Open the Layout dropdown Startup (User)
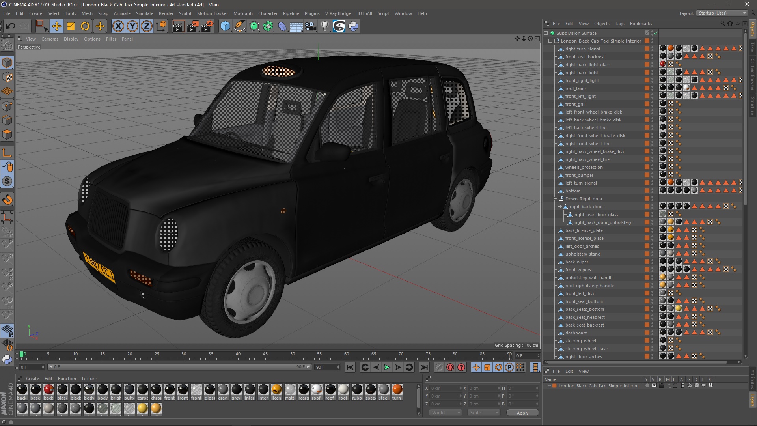The image size is (757, 426). pyautogui.click(x=722, y=13)
